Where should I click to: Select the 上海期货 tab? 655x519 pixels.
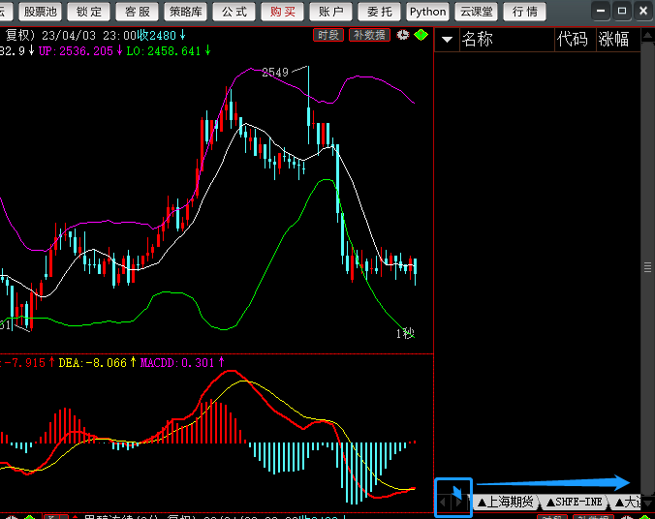point(505,503)
